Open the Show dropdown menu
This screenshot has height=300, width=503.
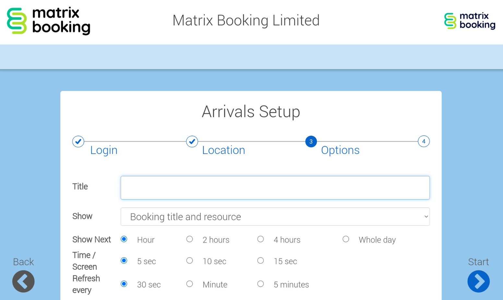[x=275, y=217]
